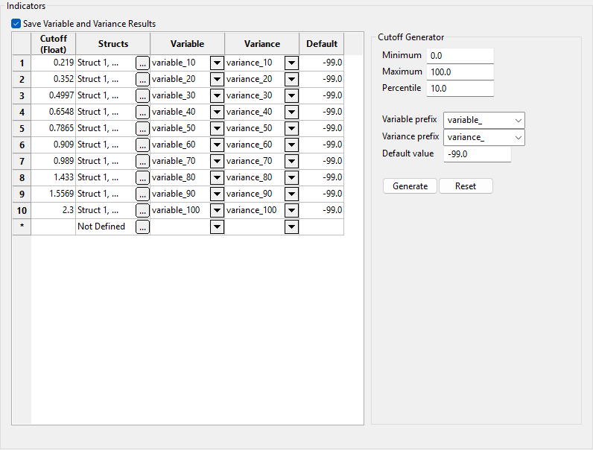The width and height of the screenshot is (593, 450).
Task: Open the variance_50 dropdown arrow
Action: [x=291, y=128]
